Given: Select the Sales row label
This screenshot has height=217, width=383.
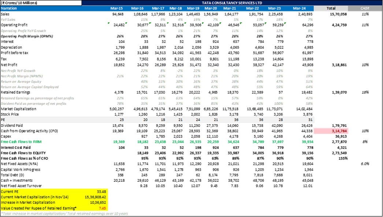Looking at the screenshot, I should coord(5,14).
